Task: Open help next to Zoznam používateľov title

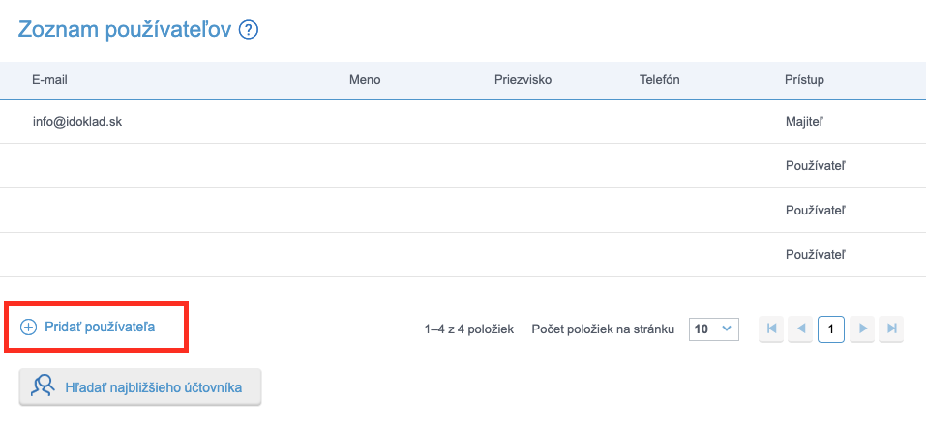Action: (x=250, y=30)
